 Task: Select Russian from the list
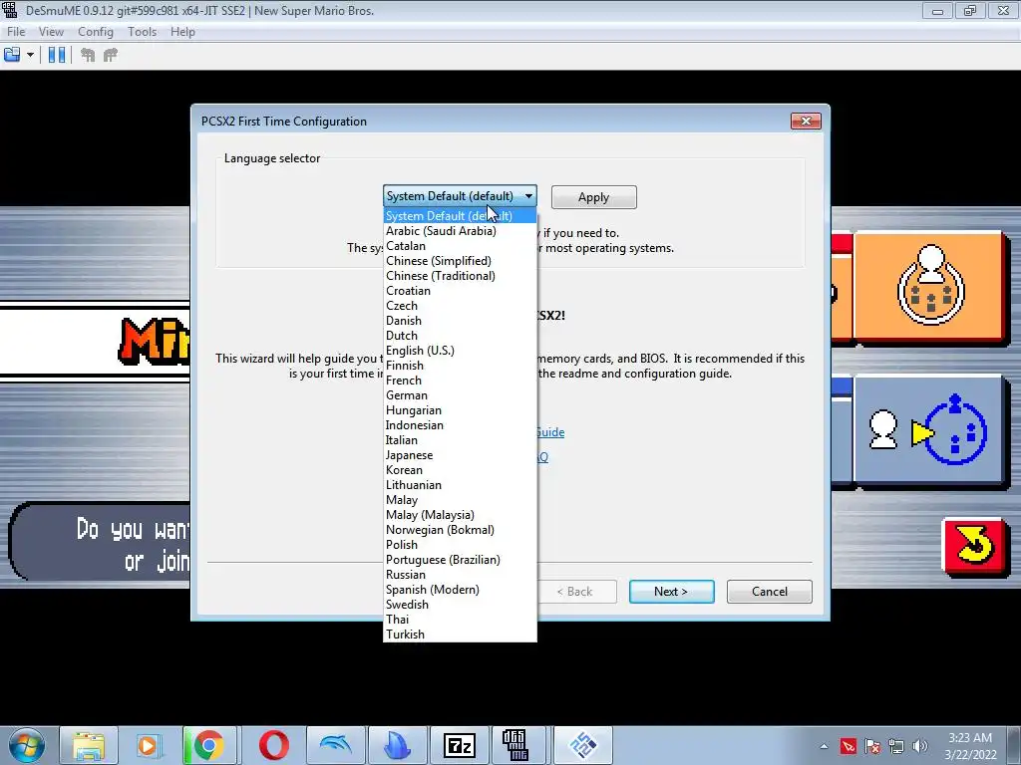460,575
